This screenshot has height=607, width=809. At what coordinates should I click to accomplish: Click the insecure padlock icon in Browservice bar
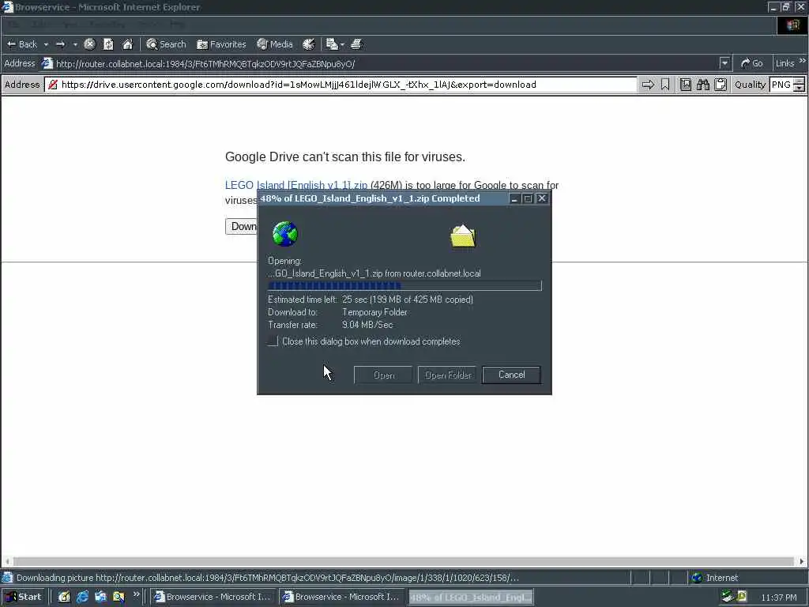pos(53,85)
